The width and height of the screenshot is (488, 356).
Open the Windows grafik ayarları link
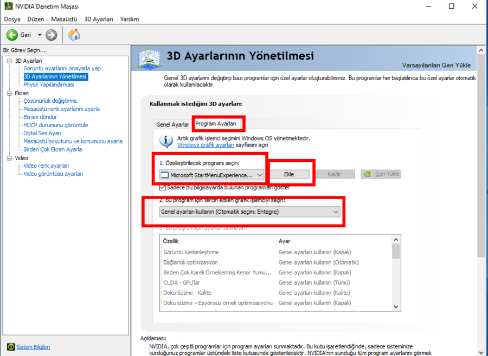point(206,145)
